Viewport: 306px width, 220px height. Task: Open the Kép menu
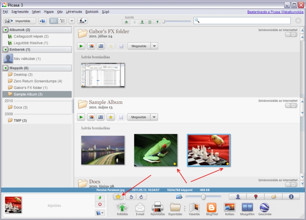coord(60,12)
